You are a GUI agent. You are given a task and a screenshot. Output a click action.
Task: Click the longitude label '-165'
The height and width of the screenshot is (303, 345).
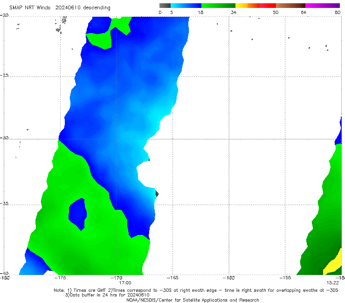pyautogui.click(x=172, y=278)
